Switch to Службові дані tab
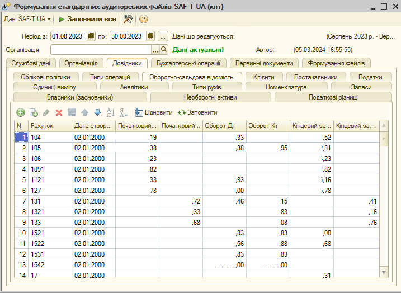The image size is (401, 293). (x=31, y=63)
